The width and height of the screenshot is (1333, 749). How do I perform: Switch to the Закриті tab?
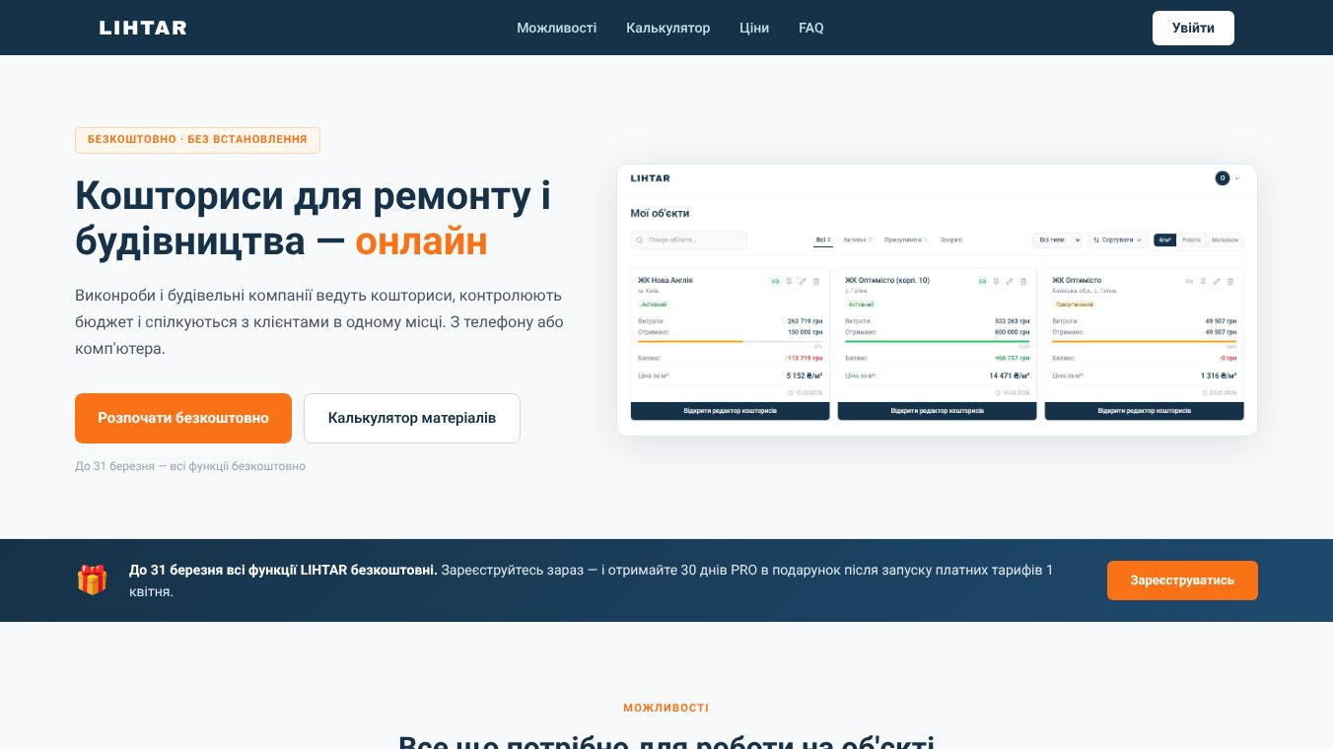[x=951, y=239]
